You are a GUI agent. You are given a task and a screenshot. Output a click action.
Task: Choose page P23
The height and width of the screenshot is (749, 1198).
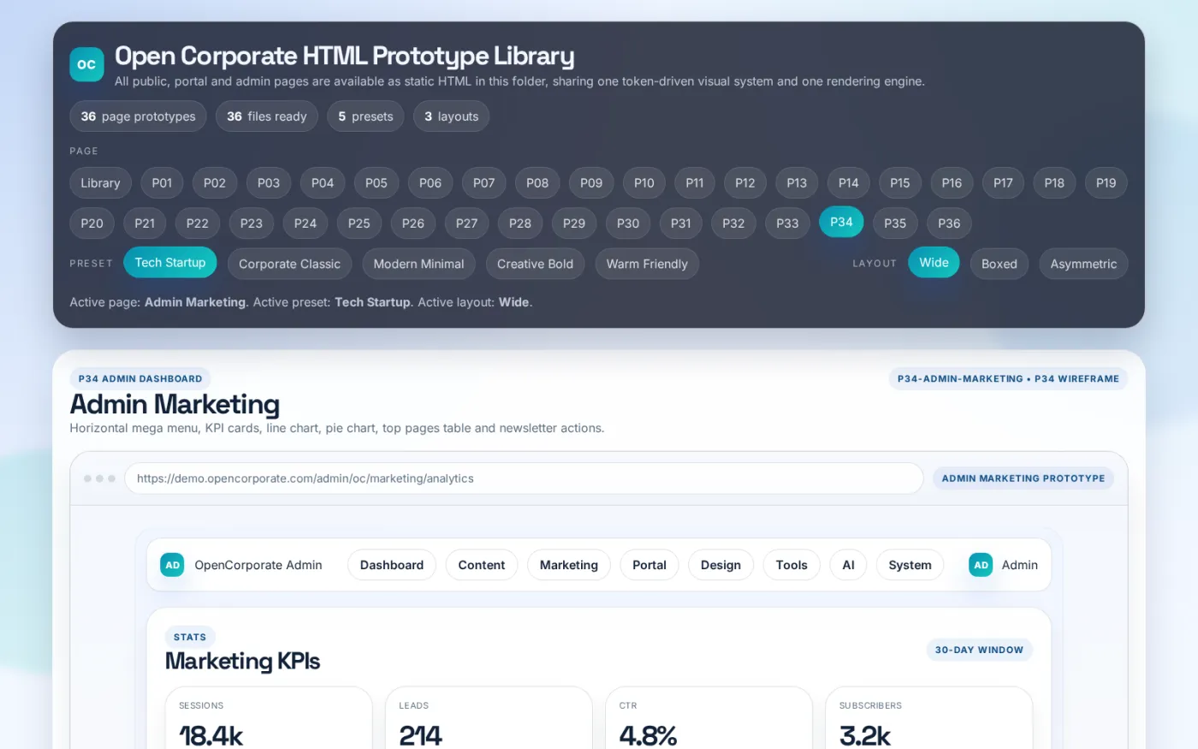coord(252,223)
